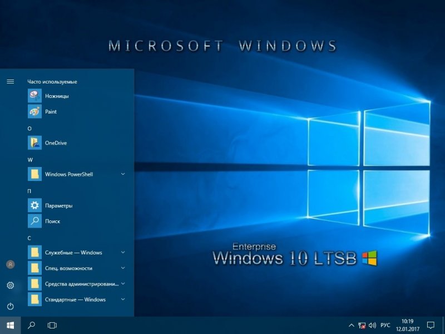This screenshot has width=445, height=334.
Task: Expand Служебные — Windows chevron
Action: tap(123, 252)
